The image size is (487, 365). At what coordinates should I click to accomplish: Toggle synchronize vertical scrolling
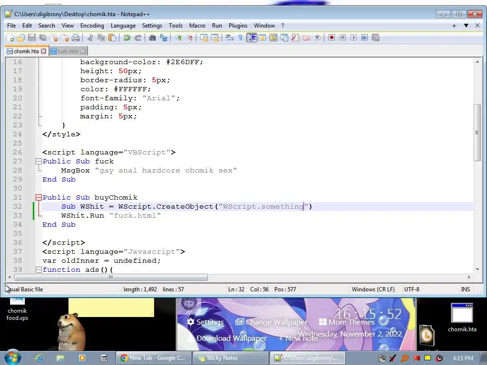(204, 38)
